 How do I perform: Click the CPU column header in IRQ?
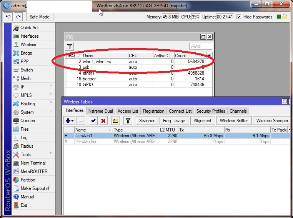pyautogui.click(x=140, y=56)
